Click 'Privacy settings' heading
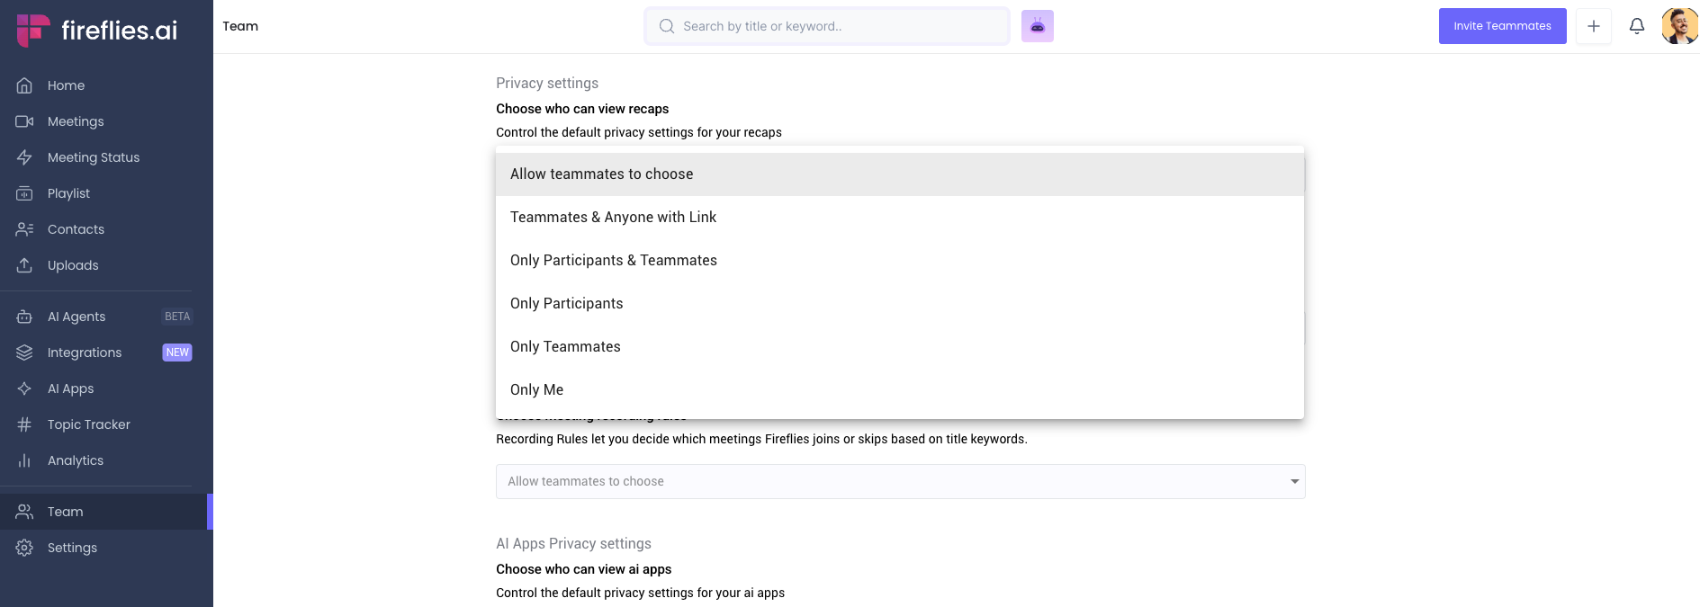This screenshot has height=607, width=1700. 547,84
